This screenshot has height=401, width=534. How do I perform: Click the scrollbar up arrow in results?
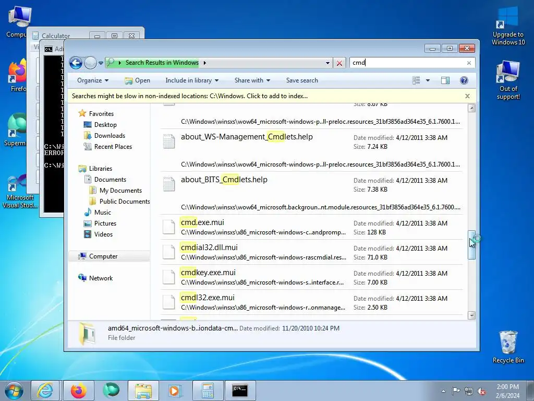click(x=471, y=108)
